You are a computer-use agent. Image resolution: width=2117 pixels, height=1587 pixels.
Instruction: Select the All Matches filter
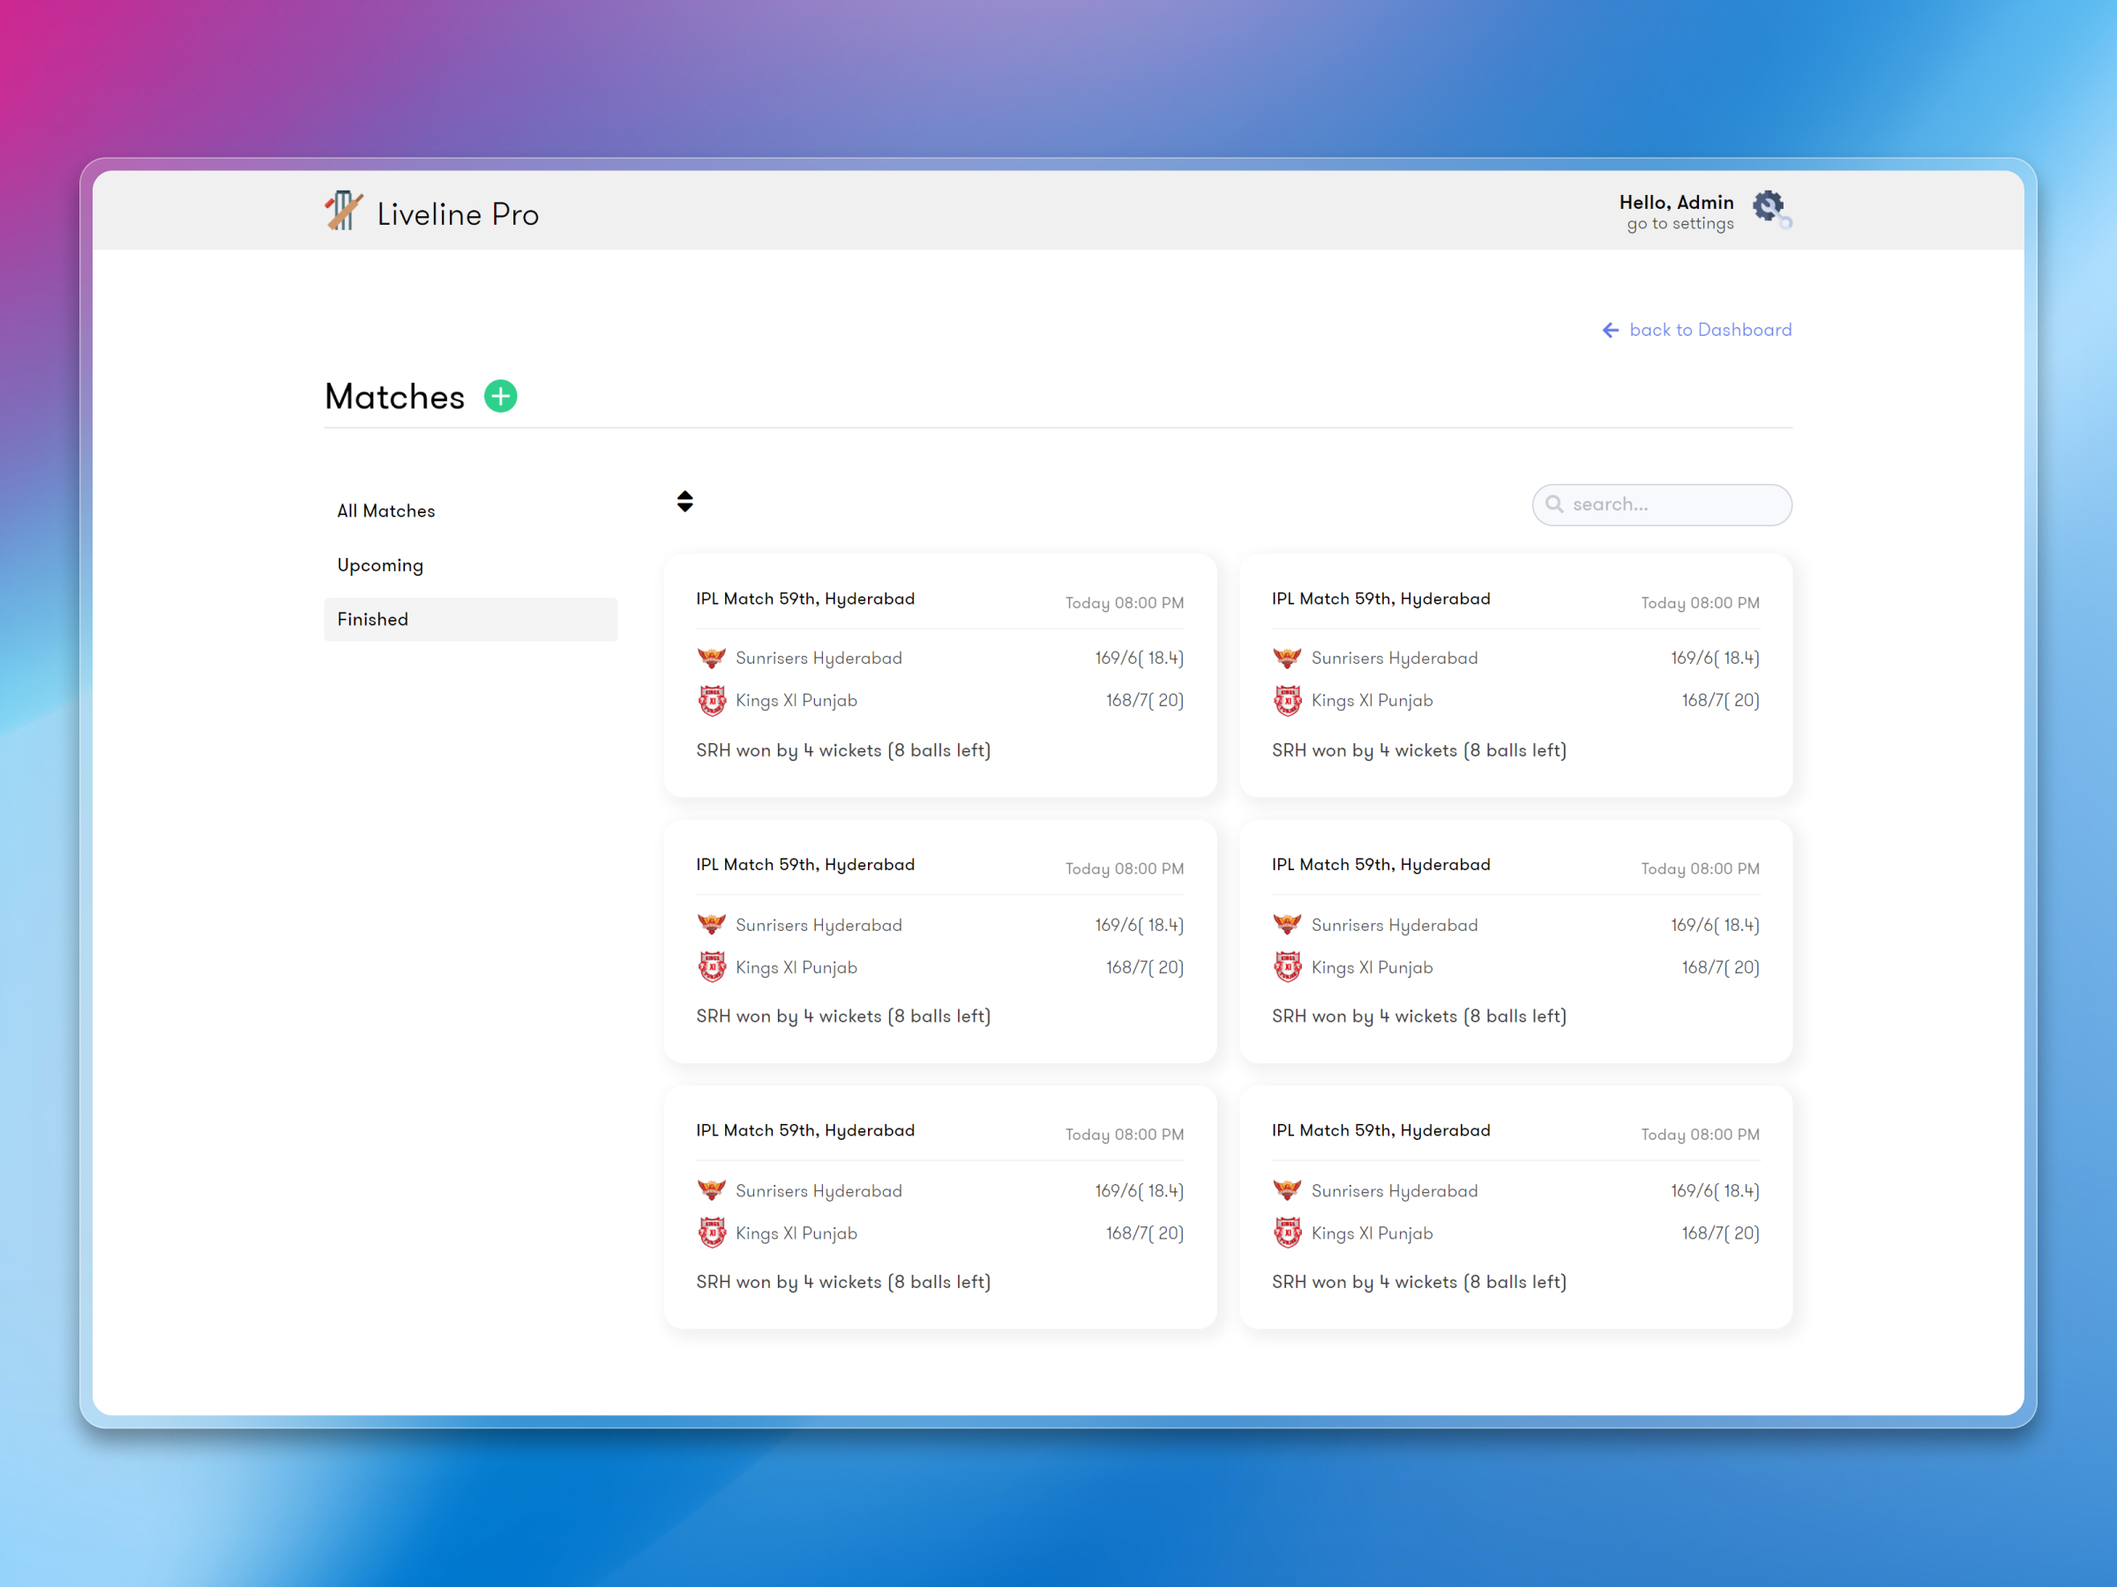[471, 510]
